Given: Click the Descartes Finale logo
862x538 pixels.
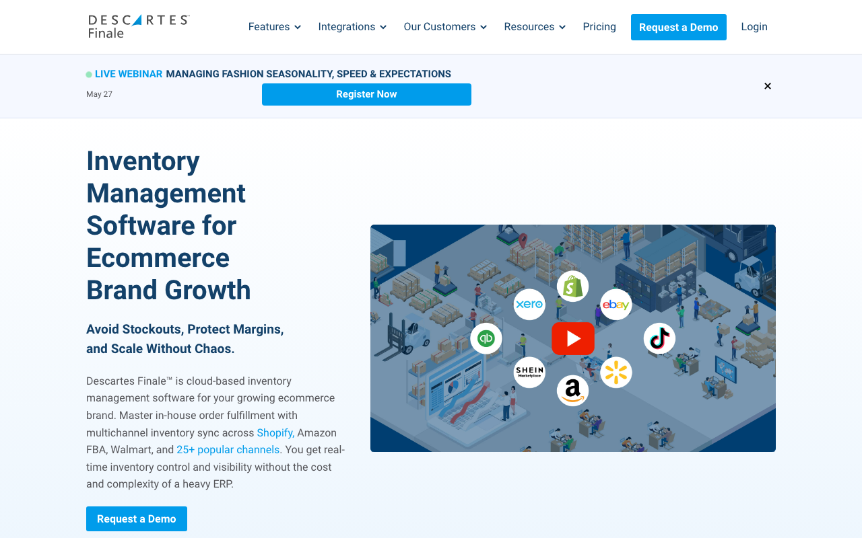Looking at the screenshot, I should coord(139,26).
